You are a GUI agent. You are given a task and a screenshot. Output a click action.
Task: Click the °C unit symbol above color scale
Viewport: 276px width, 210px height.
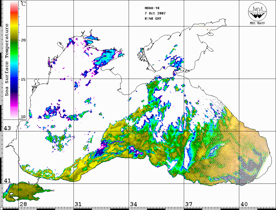click(23, 4)
